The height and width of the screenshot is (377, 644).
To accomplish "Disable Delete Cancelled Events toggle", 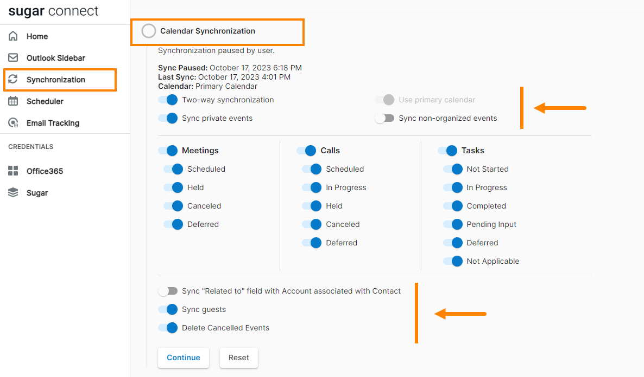I will [168, 328].
